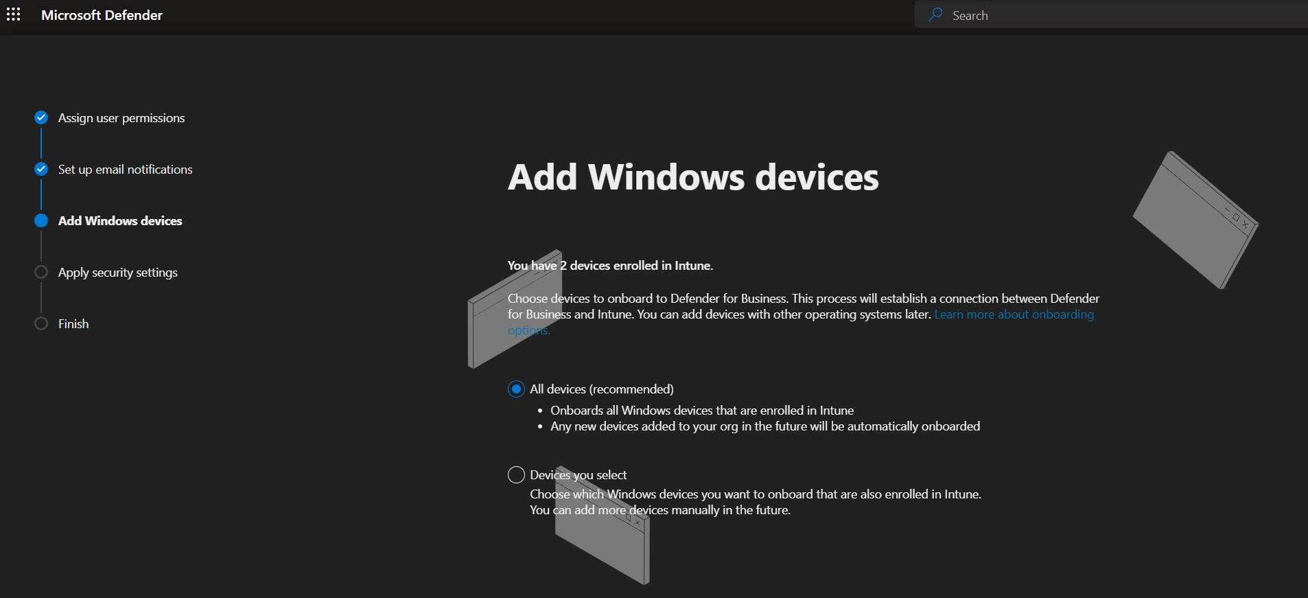
Task: Click Assign user permissions checkmark icon
Action: (41, 117)
